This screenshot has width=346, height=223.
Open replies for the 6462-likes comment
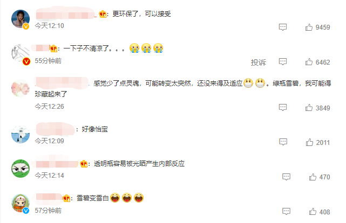(x=283, y=62)
